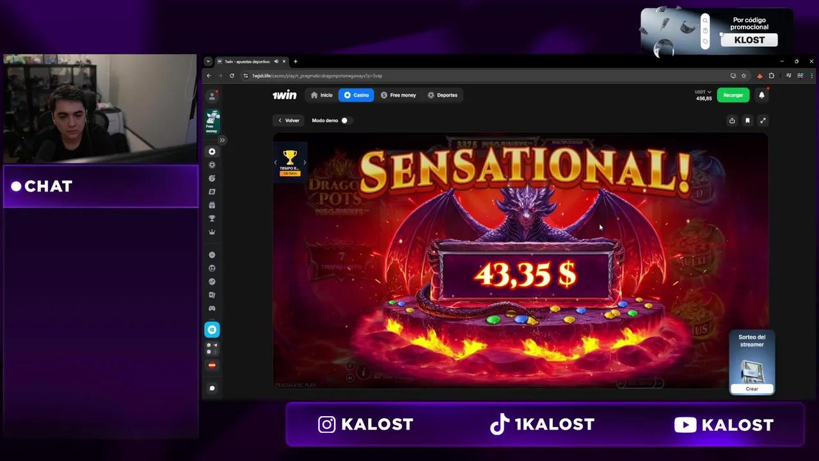The width and height of the screenshot is (819, 461).
Task: Go to the 1win logo home
Action: (285, 95)
